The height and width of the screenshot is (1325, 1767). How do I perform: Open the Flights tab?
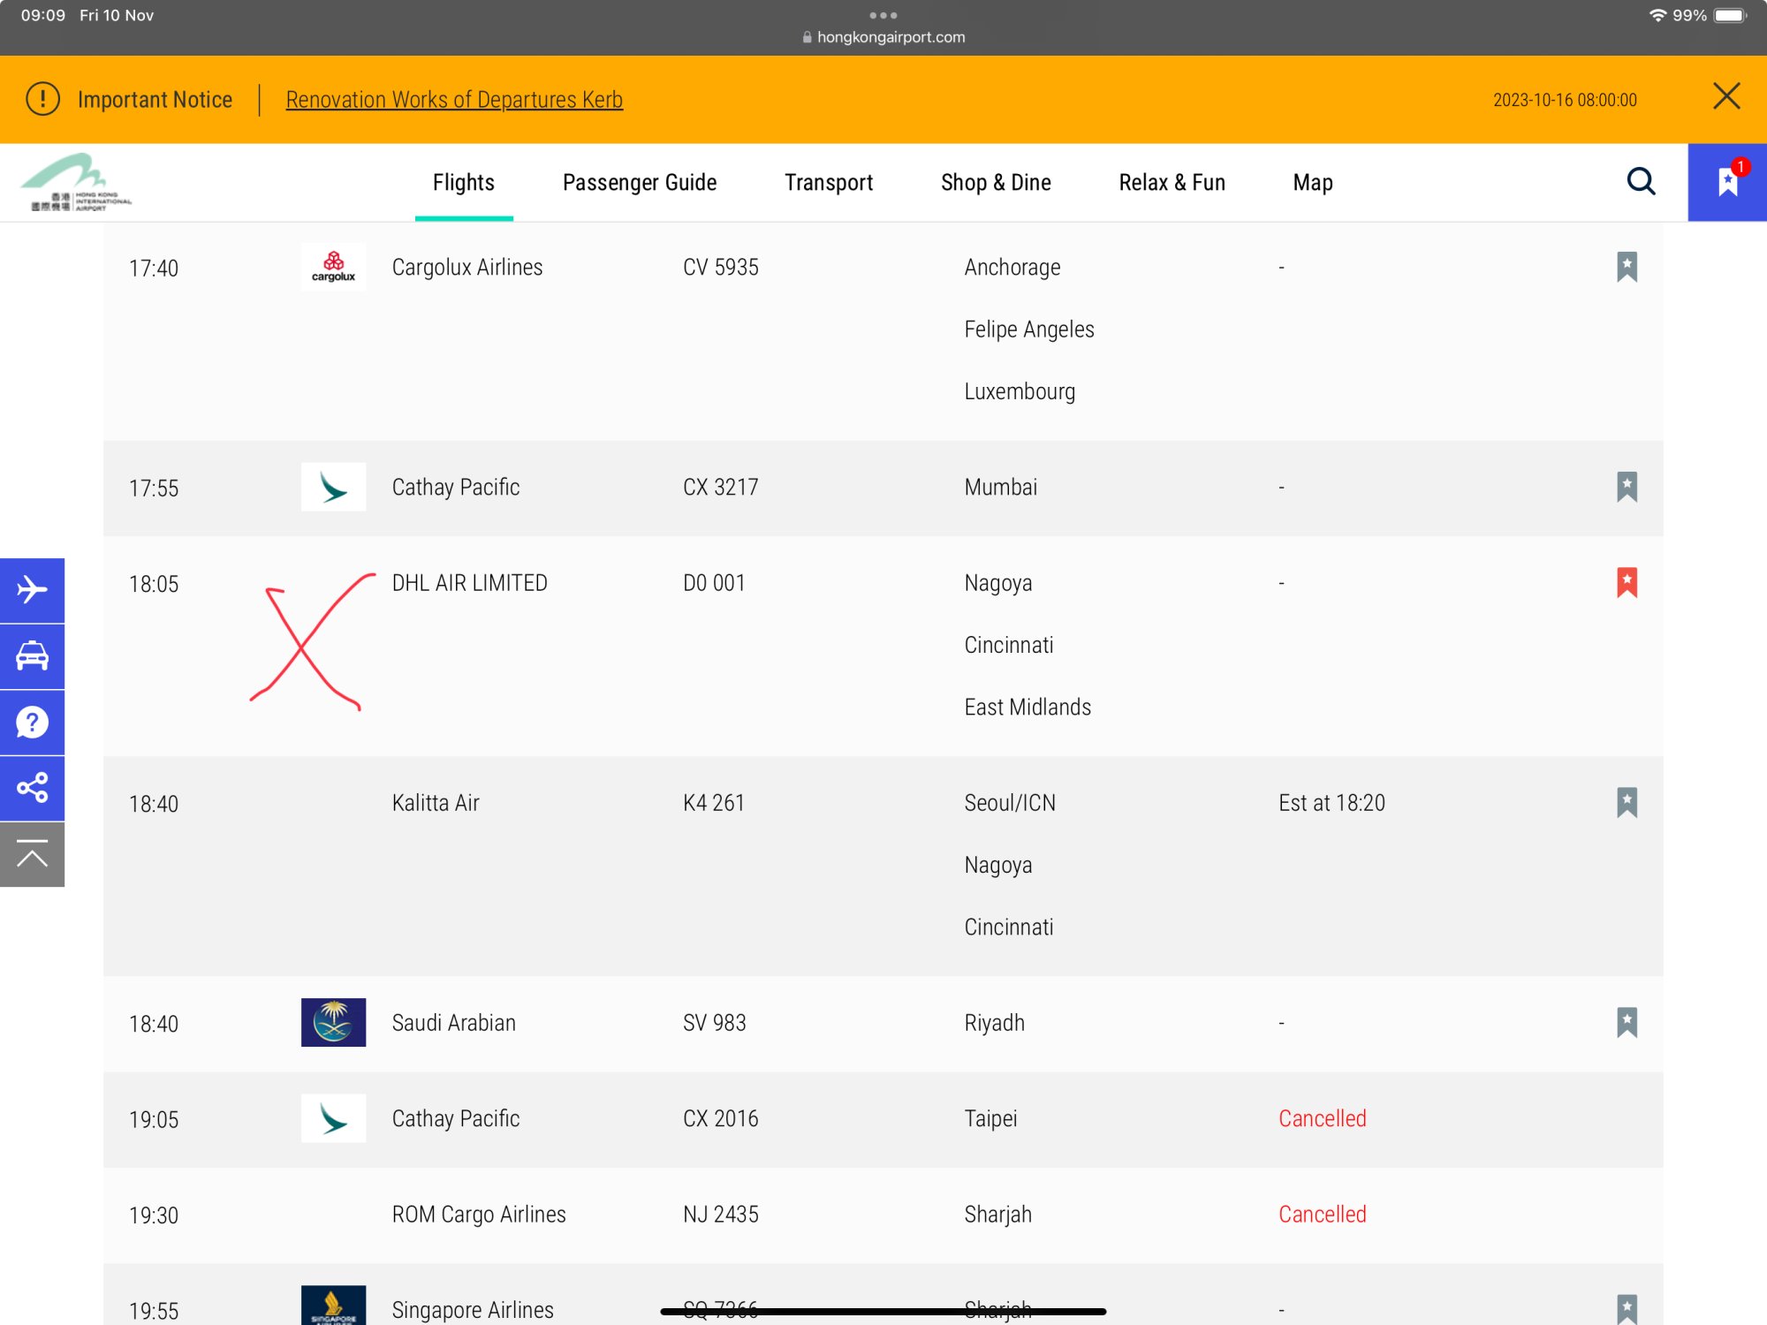tap(463, 183)
